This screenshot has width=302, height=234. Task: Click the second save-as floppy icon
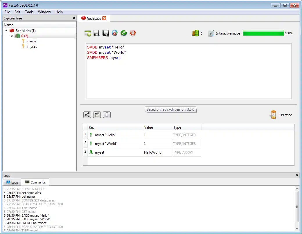click(105, 33)
